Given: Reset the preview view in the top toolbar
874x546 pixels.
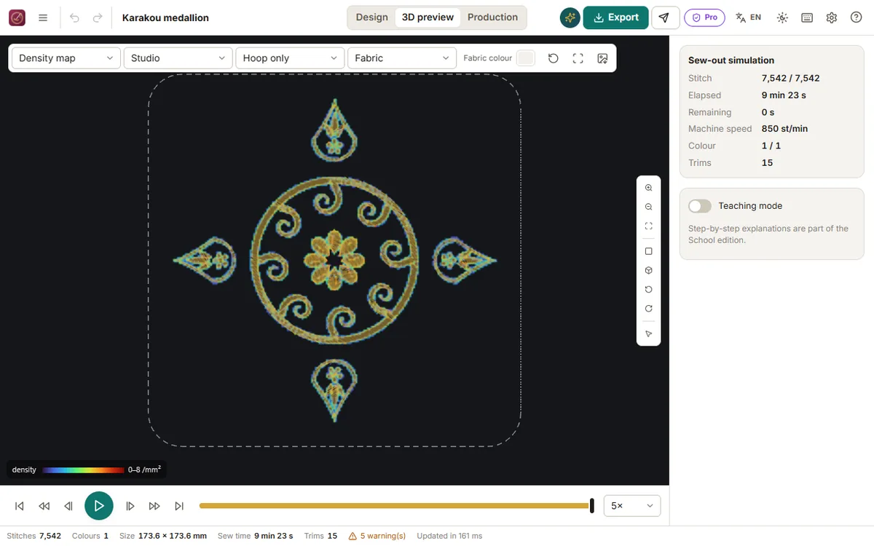Looking at the screenshot, I should pos(554,58).
